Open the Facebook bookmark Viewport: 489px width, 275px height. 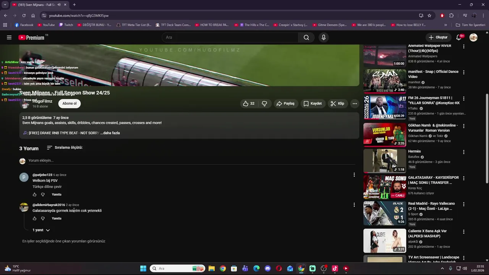pyautogui.click(x=24, y=25)
